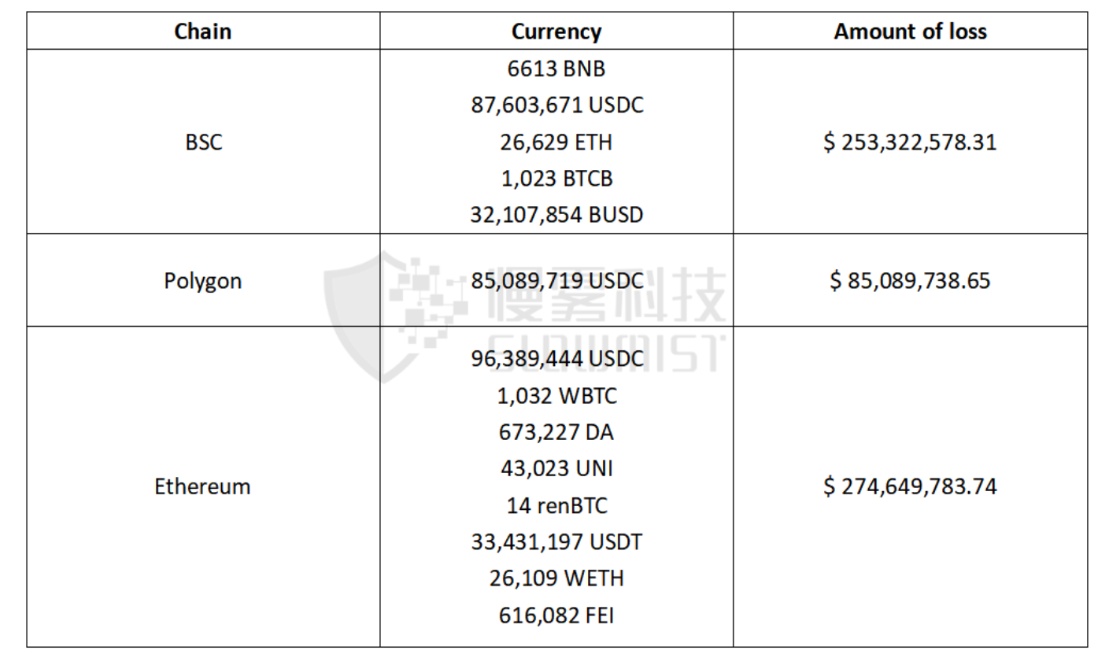Select the Polygon chain cell

tap(202, 281)
